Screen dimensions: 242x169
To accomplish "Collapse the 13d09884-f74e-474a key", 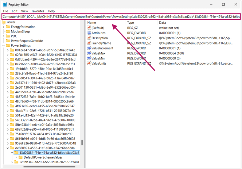I will [12, 153].
